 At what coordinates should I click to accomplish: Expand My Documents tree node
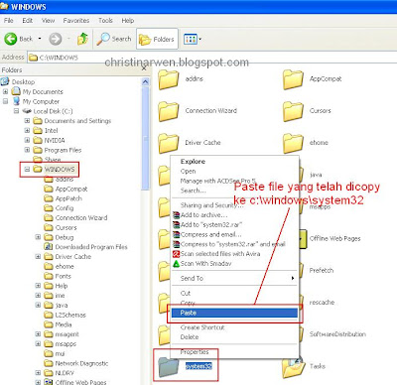coord(5,91)
